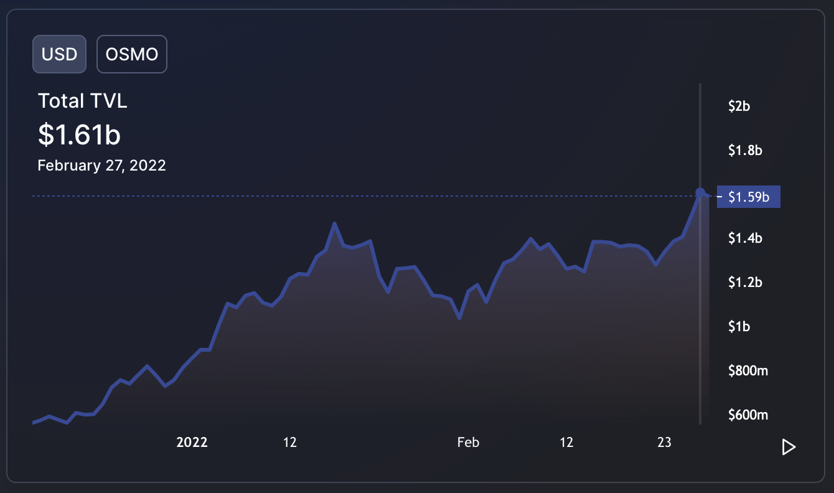Click the 12 label right of 2022
This screenshot has width=834, height=493.
point(290,443)
